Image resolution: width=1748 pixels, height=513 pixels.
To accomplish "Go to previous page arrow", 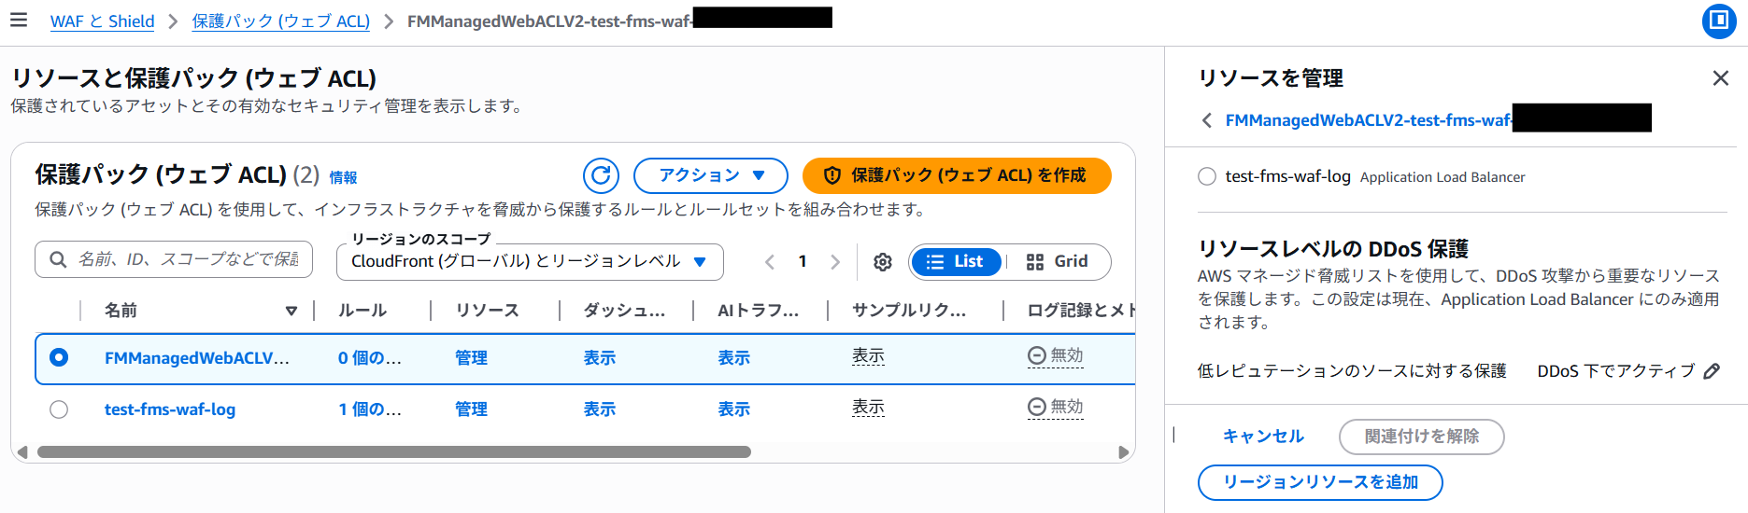I will tap(770, 262).
